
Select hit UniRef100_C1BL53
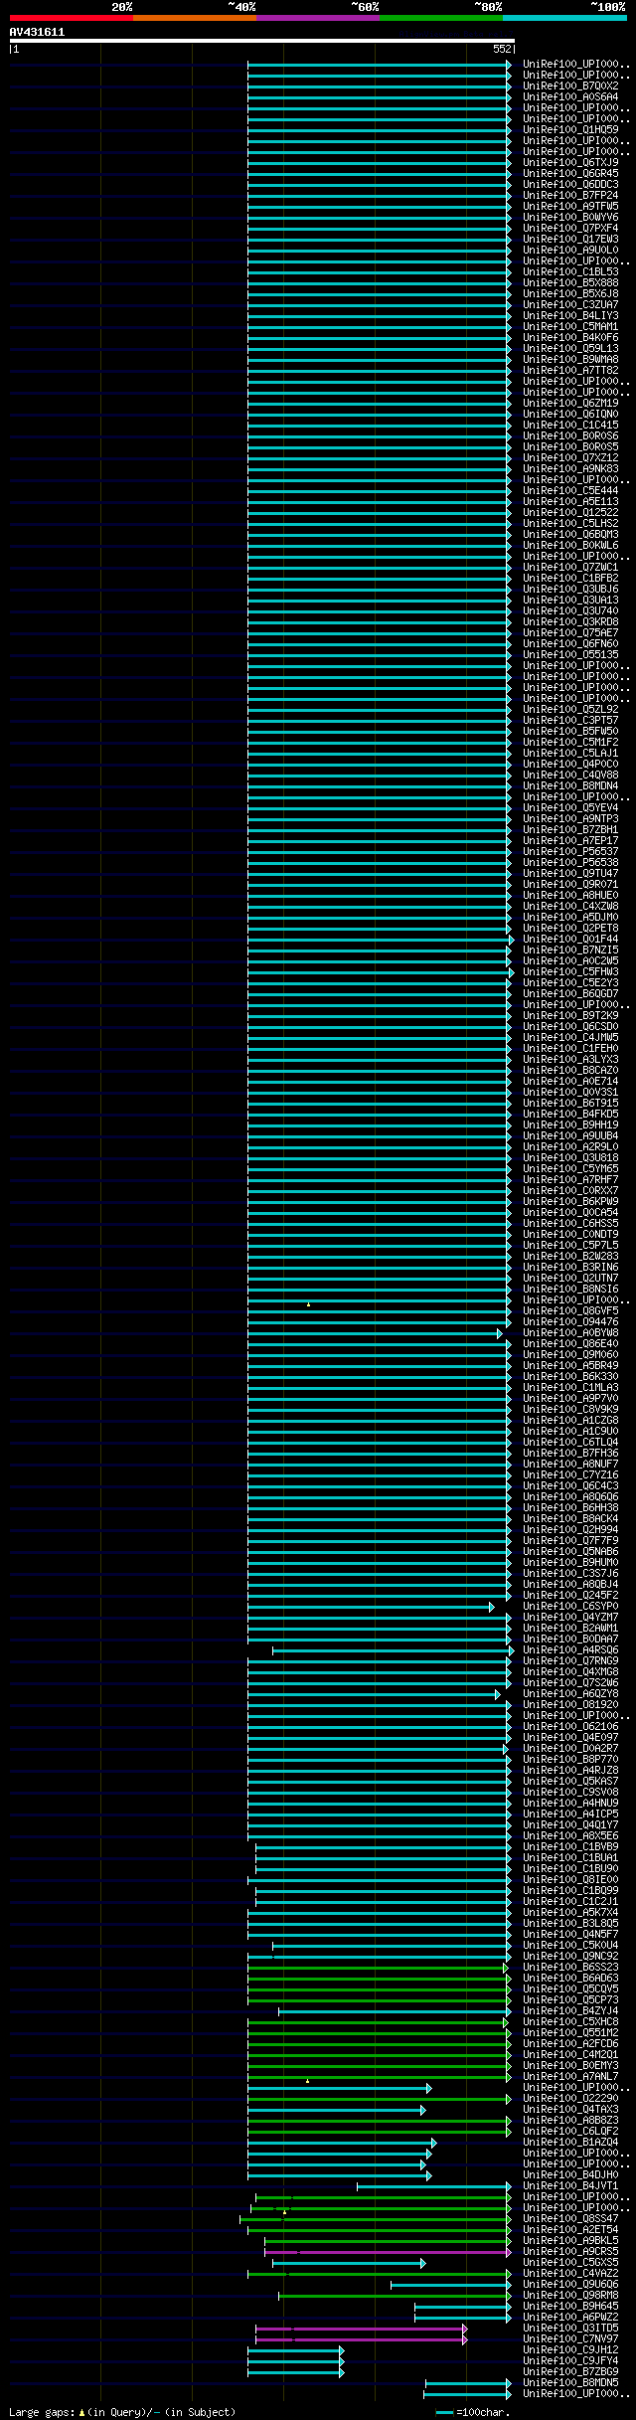pyautogui.click(x=570, y=272)
